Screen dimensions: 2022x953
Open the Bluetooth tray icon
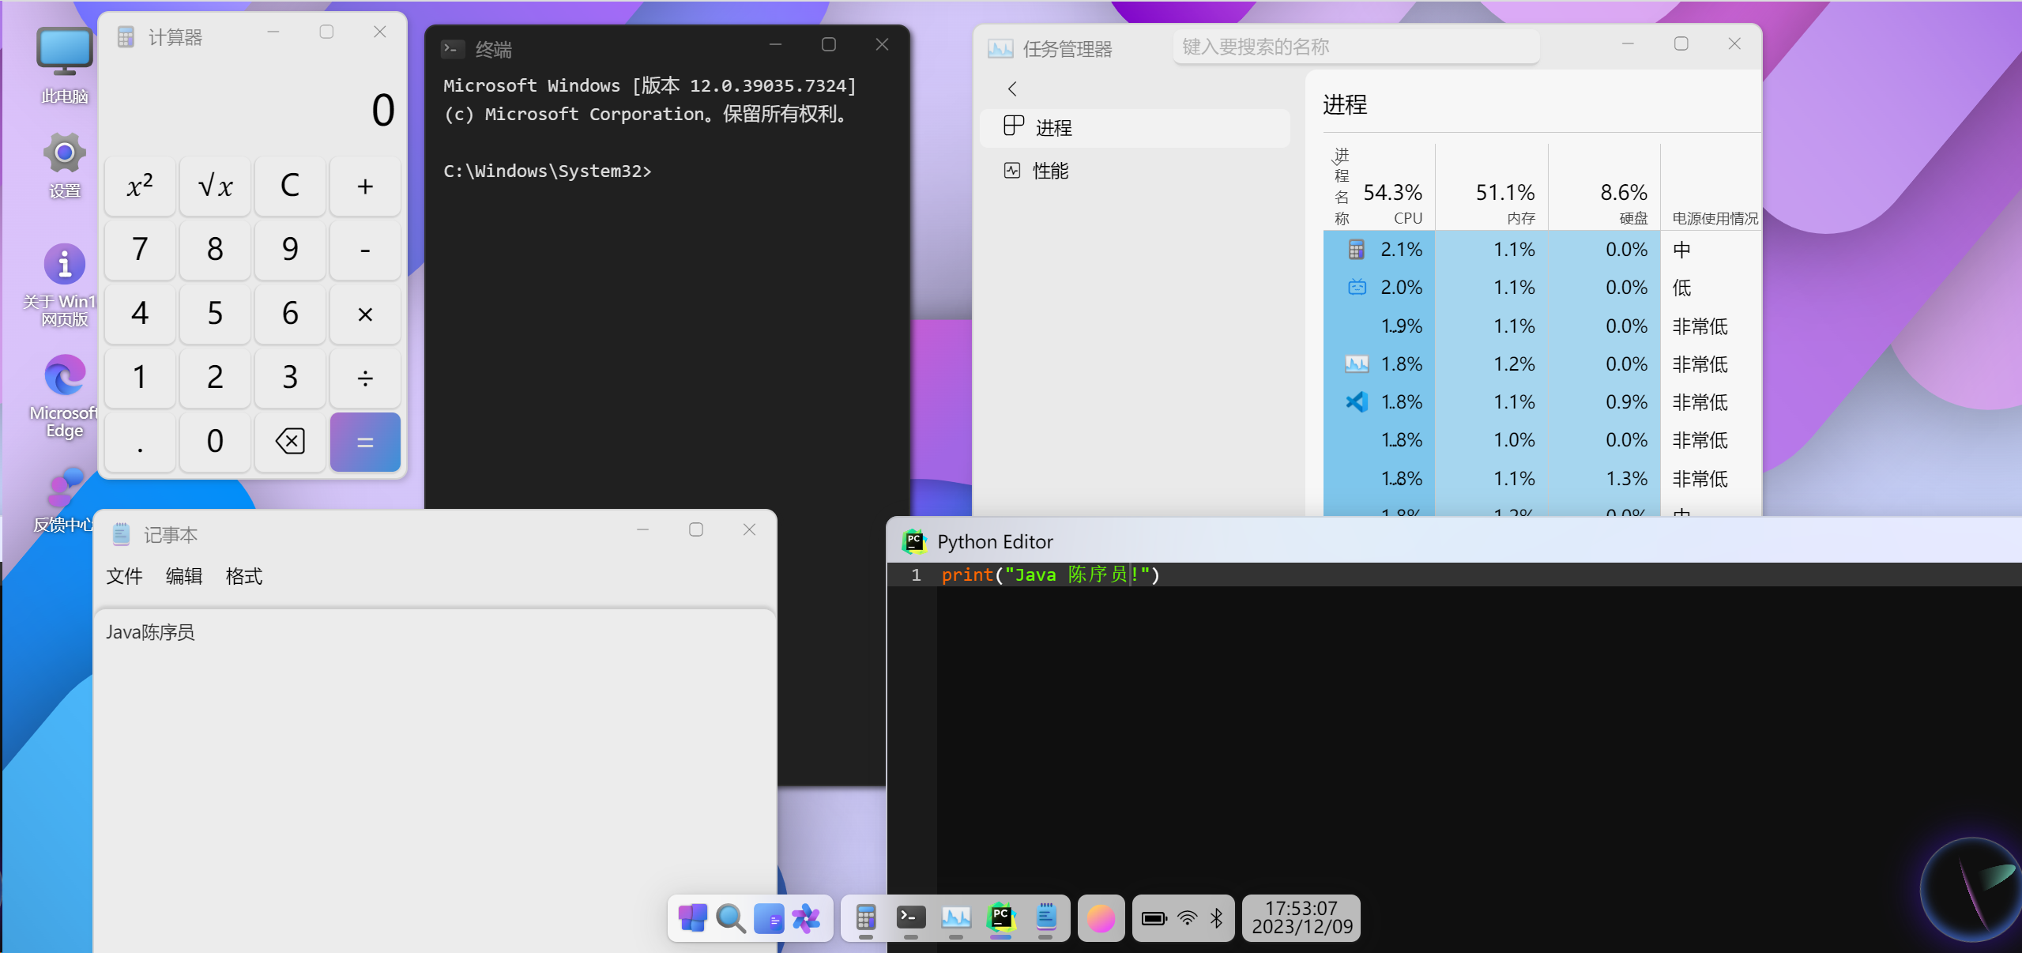pos(1217,918)
